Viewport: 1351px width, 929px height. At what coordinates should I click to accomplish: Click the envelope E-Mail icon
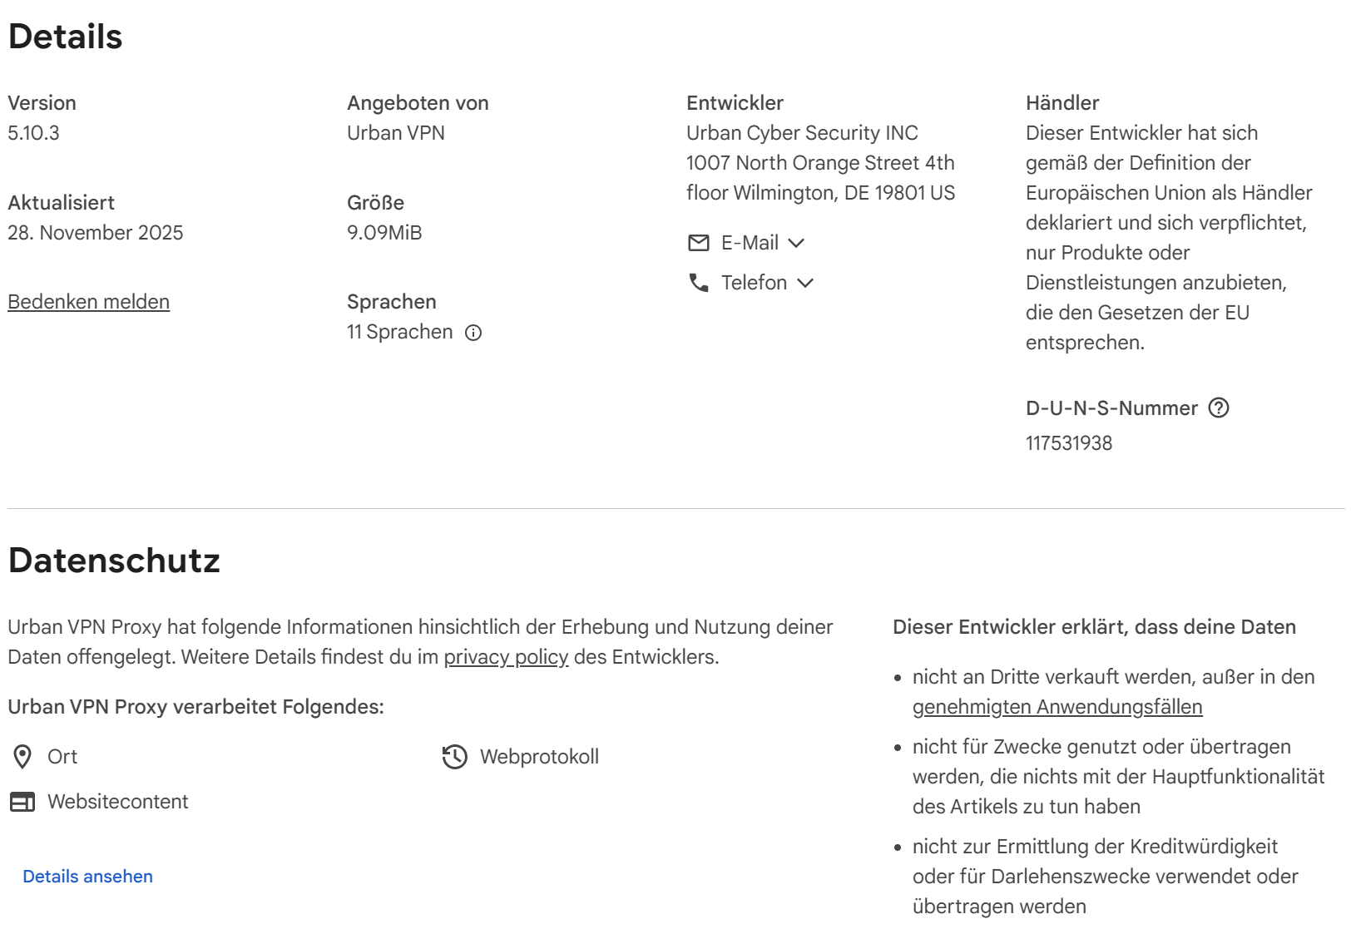699,243
